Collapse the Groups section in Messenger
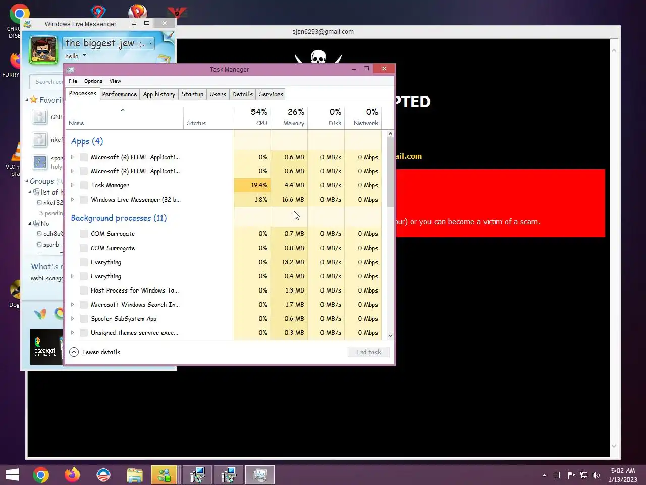The image size is (646, 485). pyautogui.click(x=27, y=181)
